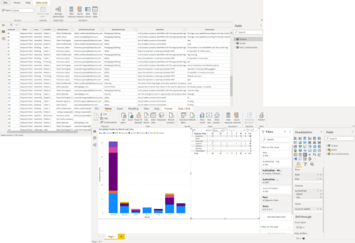Click Cut in the Clipboard group

(103, 114)
